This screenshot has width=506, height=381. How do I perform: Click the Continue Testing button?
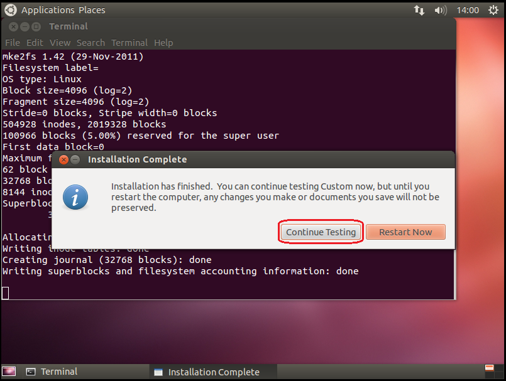[321, 232]
